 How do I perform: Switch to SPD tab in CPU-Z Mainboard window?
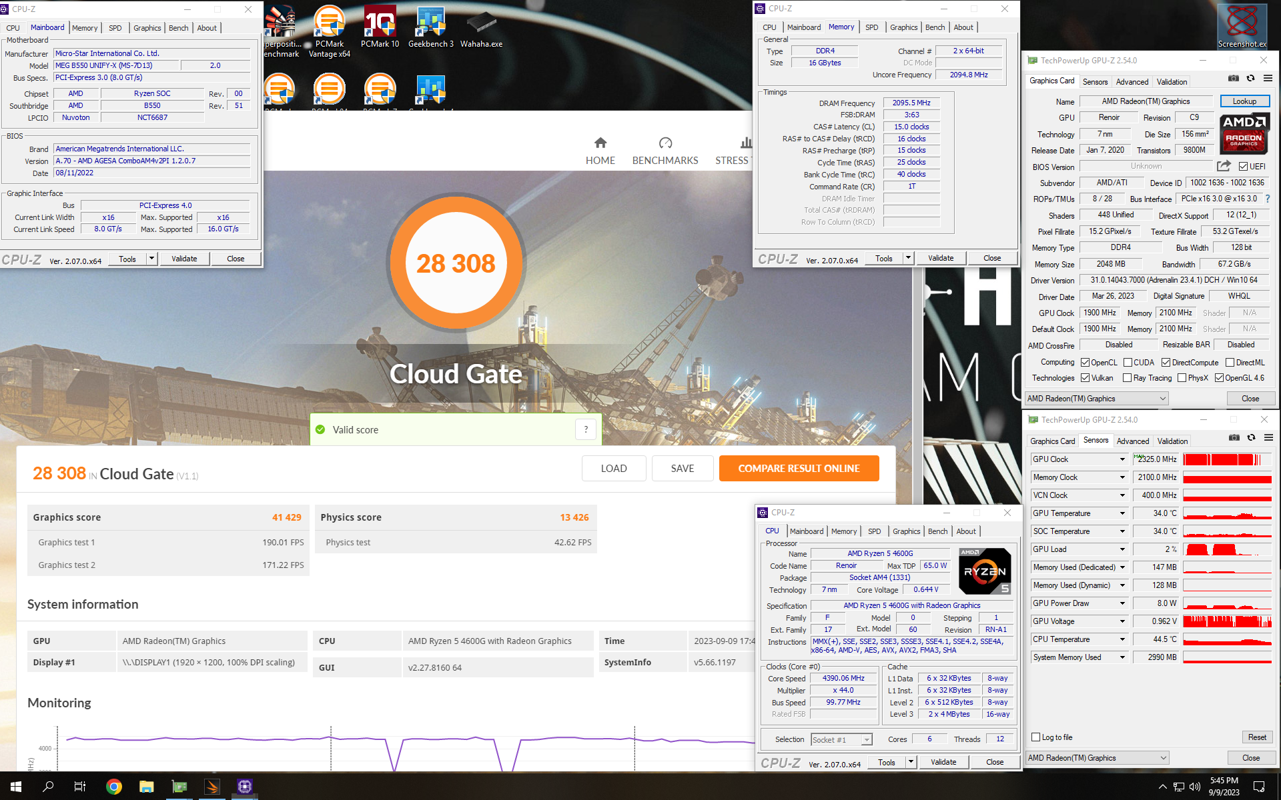[x=115, y=28]
